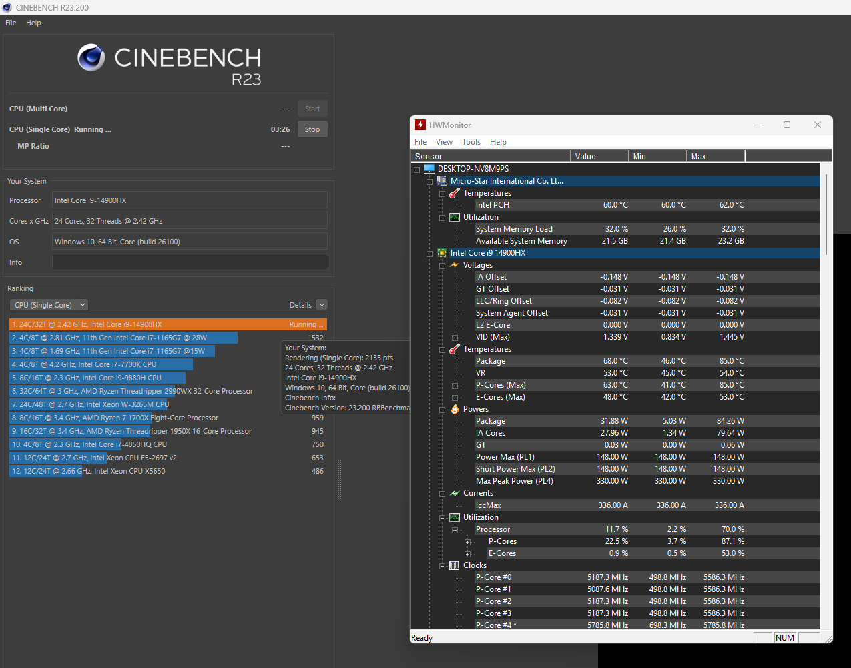The image size is (851, 668).
Task: Collapse the Intel Core i9 14900HX node
Action: [x=430, y=253]
